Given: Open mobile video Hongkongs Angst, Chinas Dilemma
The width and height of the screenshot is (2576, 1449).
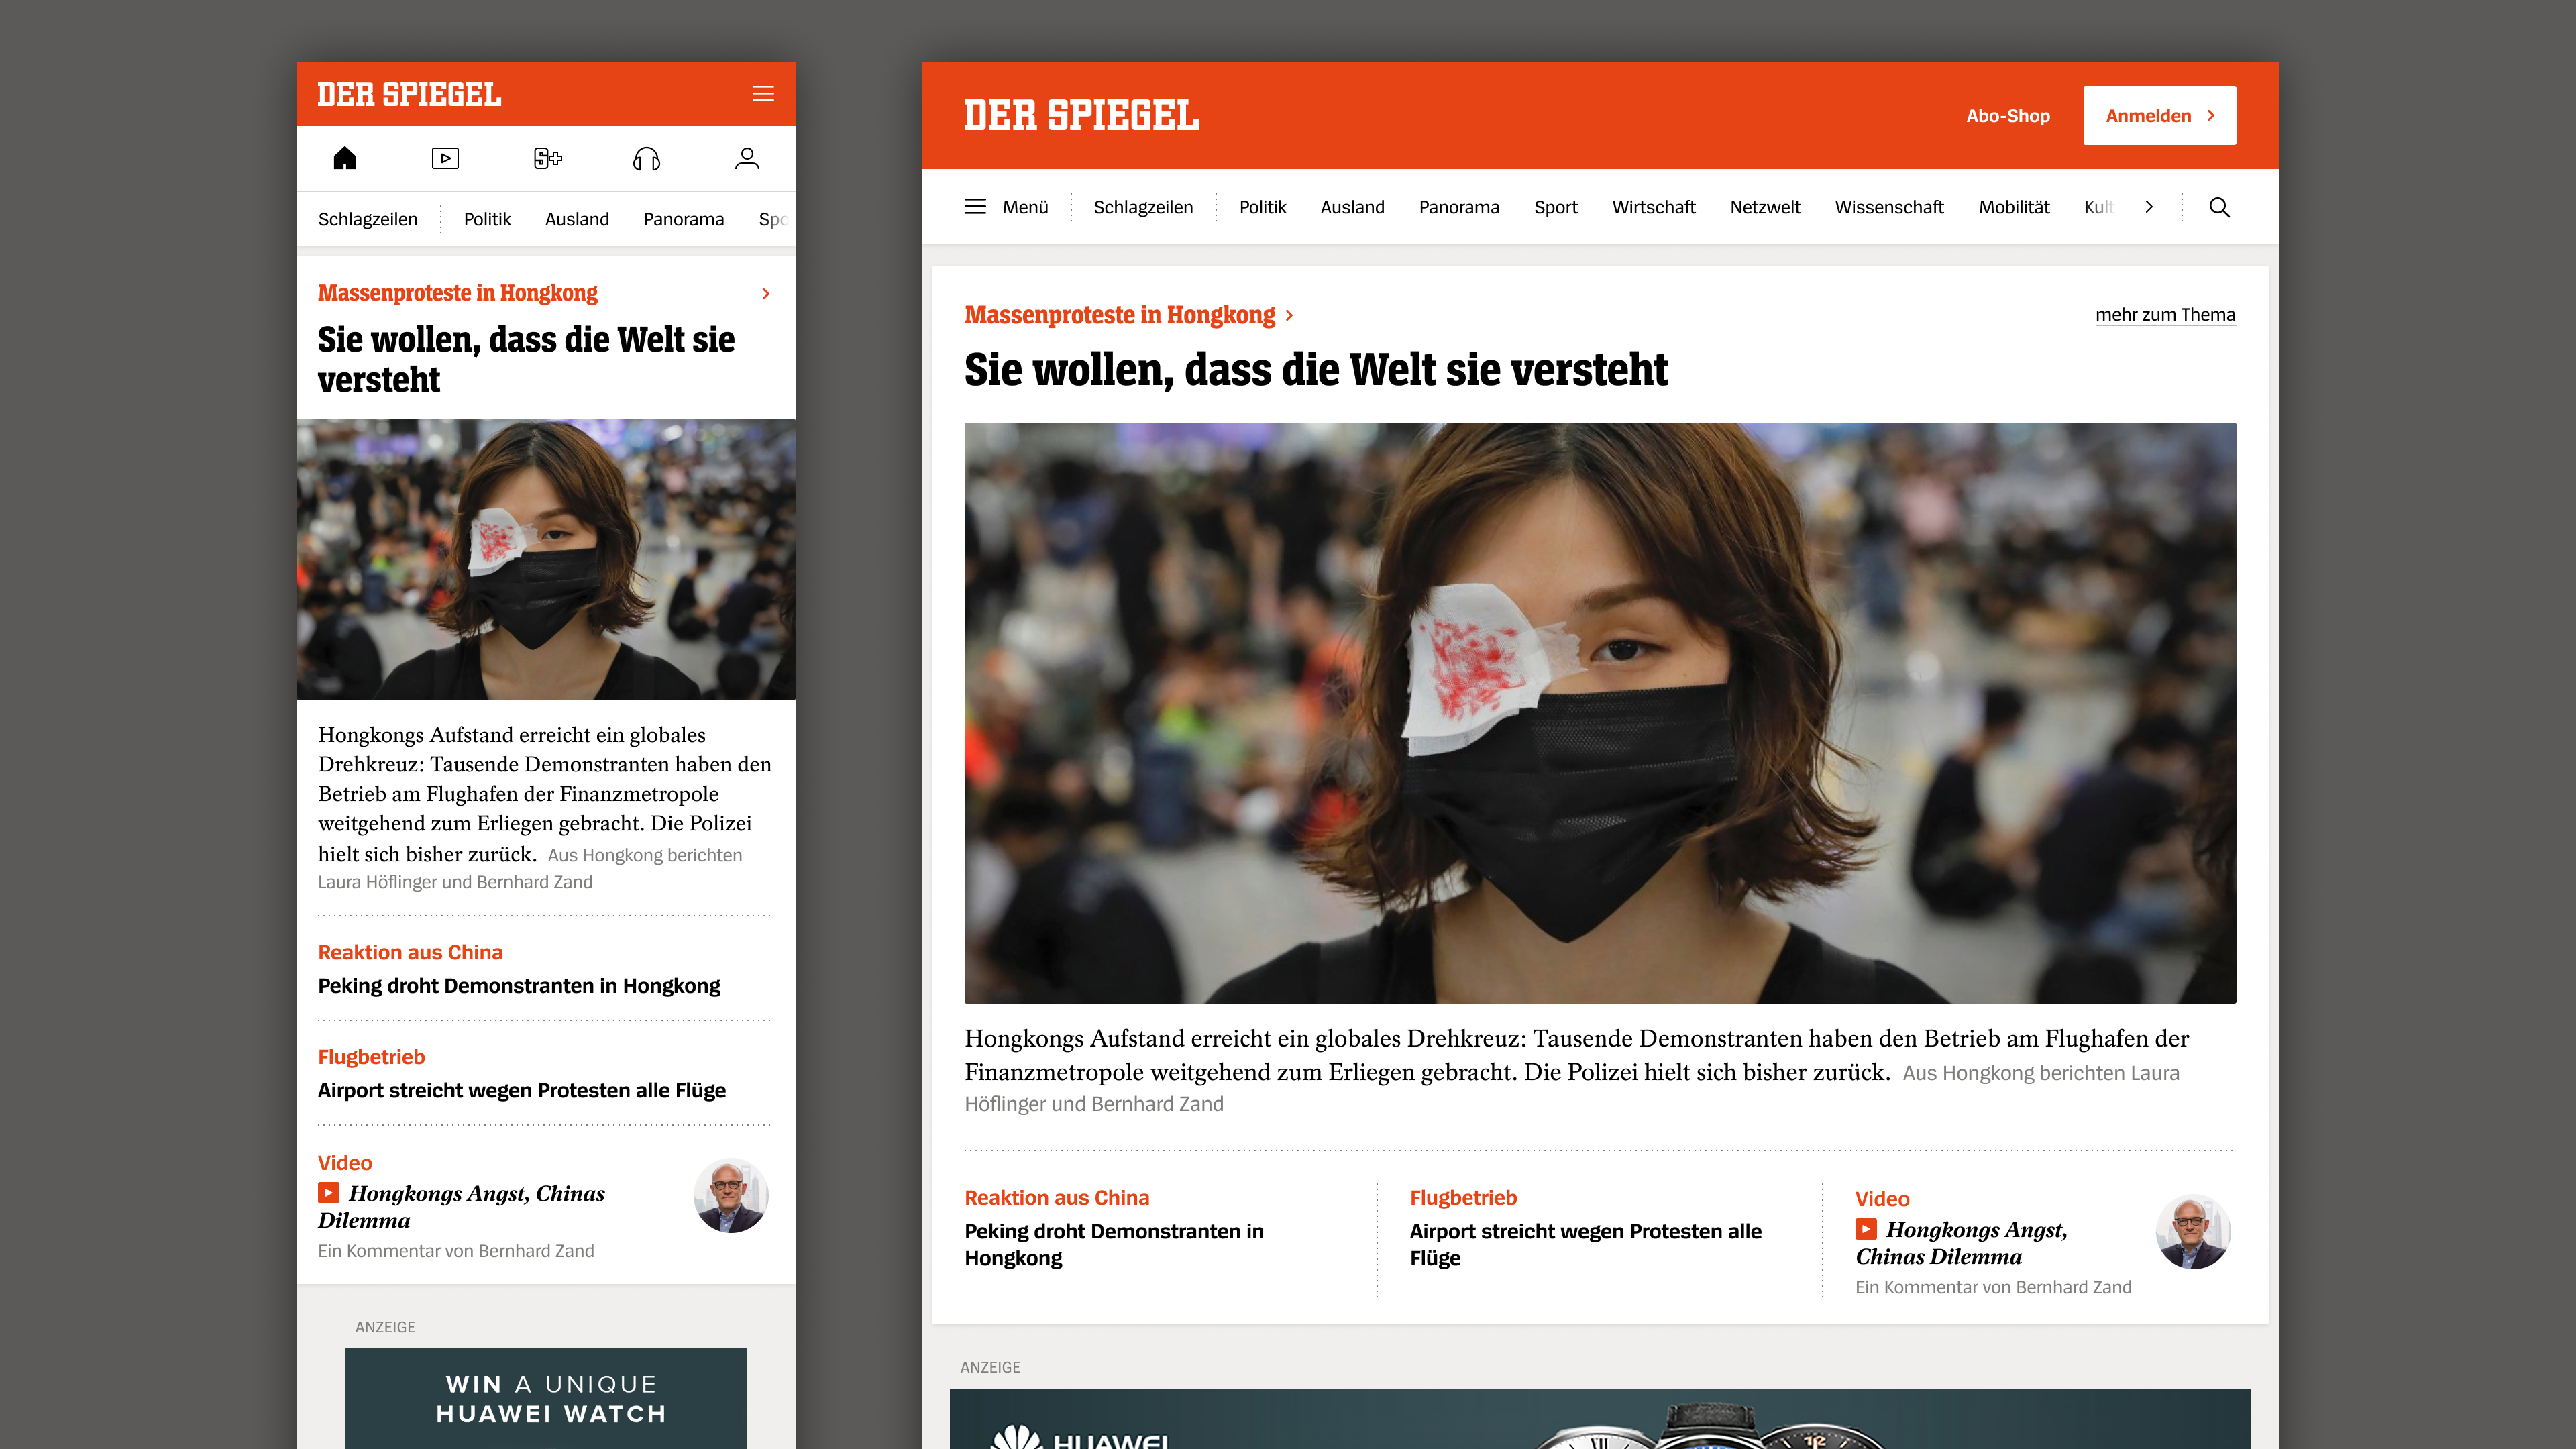Looking at the screenshot, I should point(461,1207).
